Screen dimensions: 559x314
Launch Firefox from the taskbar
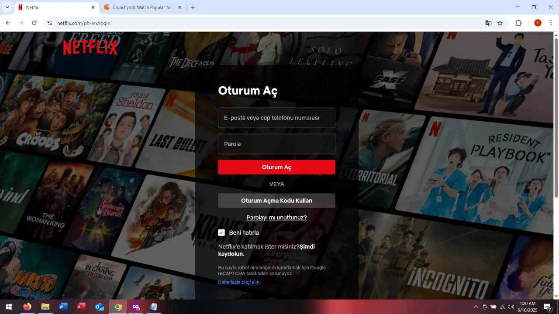[x=28, y=307]
